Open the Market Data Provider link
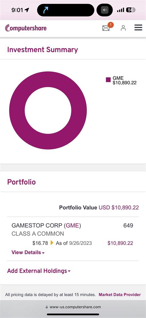Viewport: 146px width, 318px height. (120, 295)
